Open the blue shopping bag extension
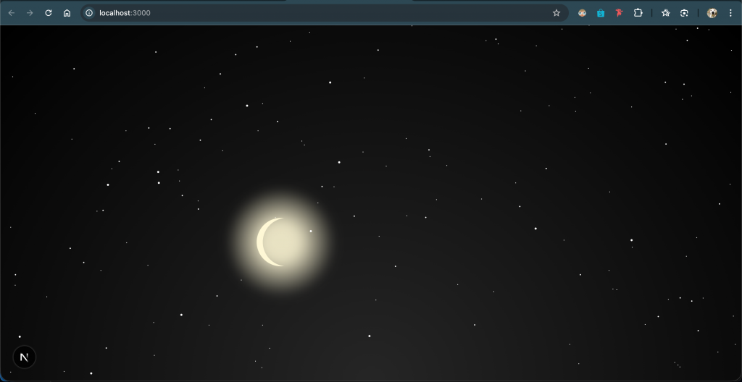 [601, 13]
